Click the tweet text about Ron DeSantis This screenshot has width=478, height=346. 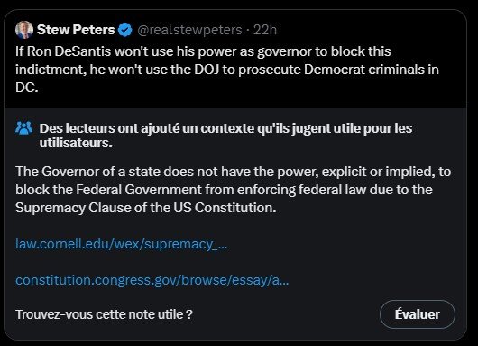coord(227,70)
